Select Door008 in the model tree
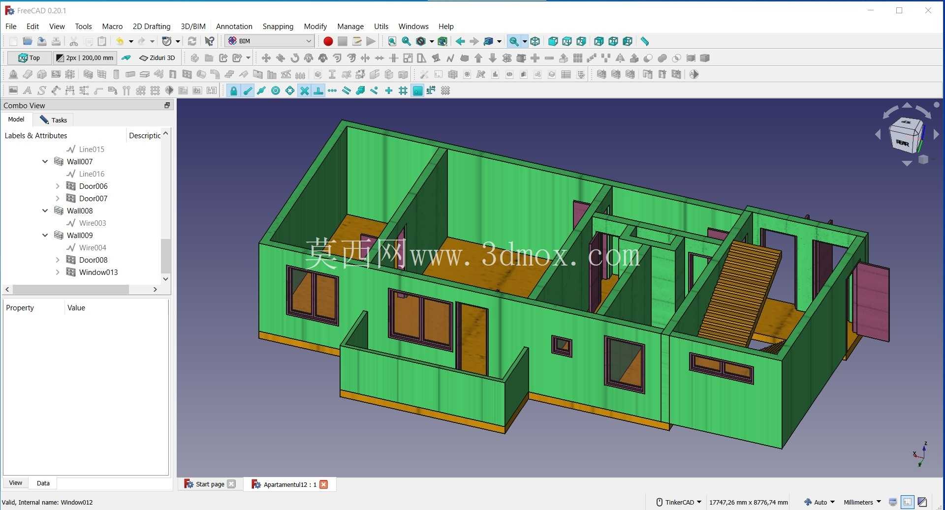The image size is (945, 510). (x=93, y=260)
